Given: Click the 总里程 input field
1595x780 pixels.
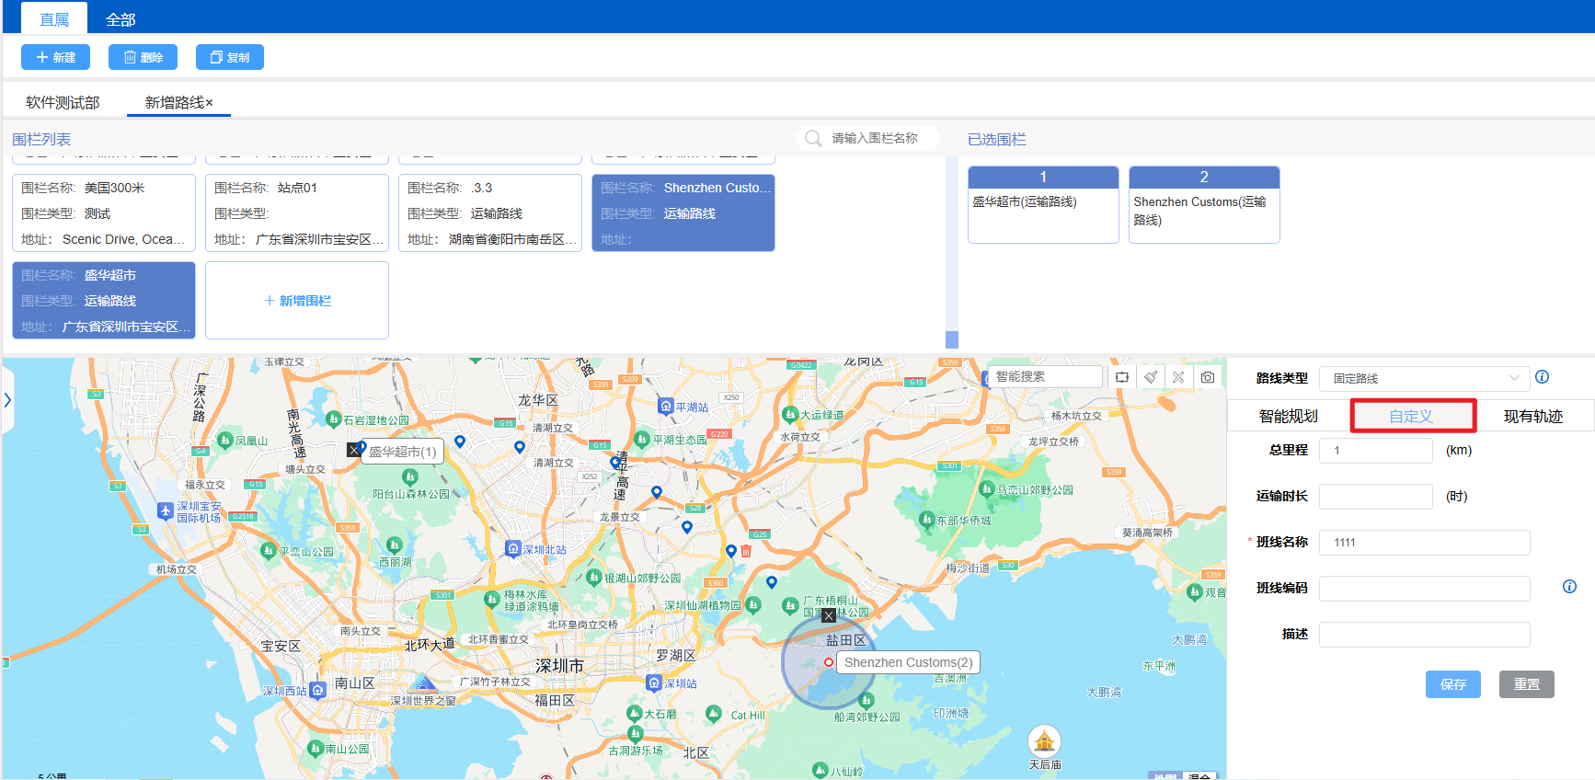Looking at the screenshot, I should coord(1375,450).
